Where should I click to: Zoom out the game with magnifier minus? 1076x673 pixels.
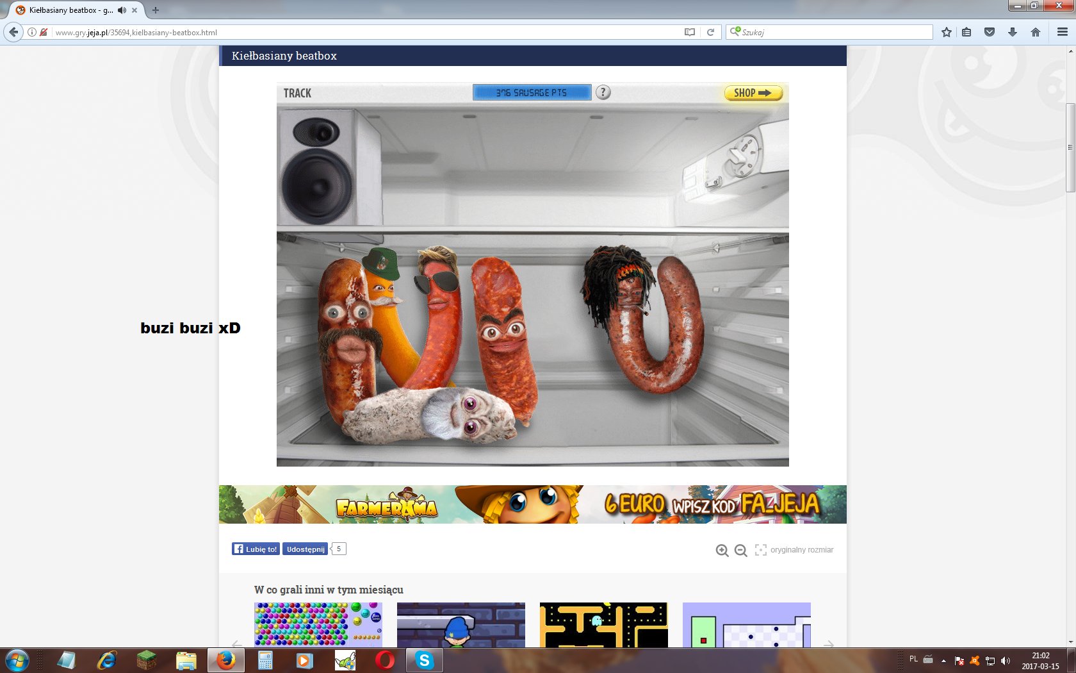[740, 550]
